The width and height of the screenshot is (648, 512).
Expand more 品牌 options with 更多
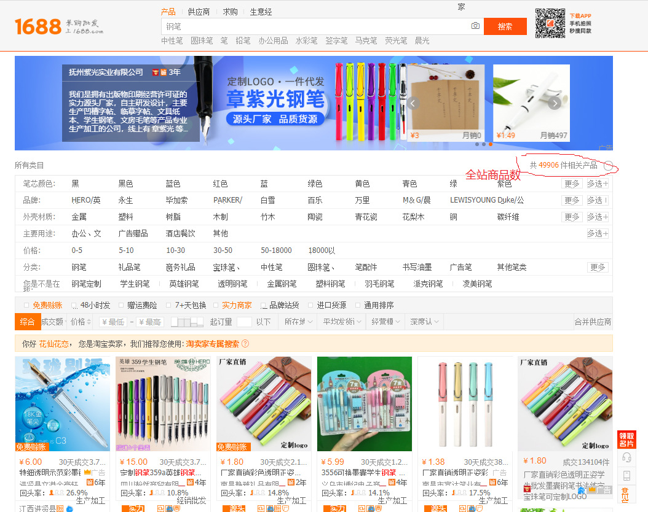tap(572, 201)
